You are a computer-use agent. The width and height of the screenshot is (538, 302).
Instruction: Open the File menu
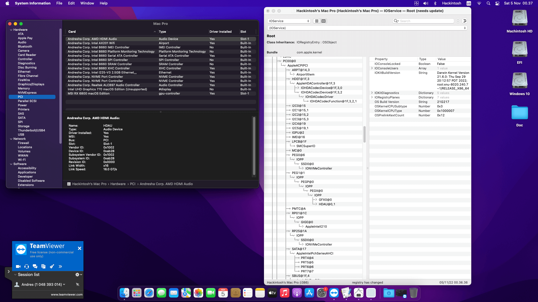point(59,3)
